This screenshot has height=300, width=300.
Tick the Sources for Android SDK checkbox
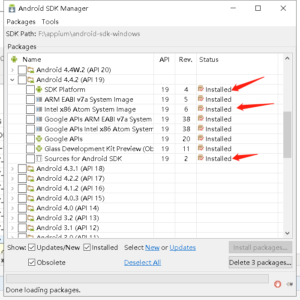tap(30, 159)
